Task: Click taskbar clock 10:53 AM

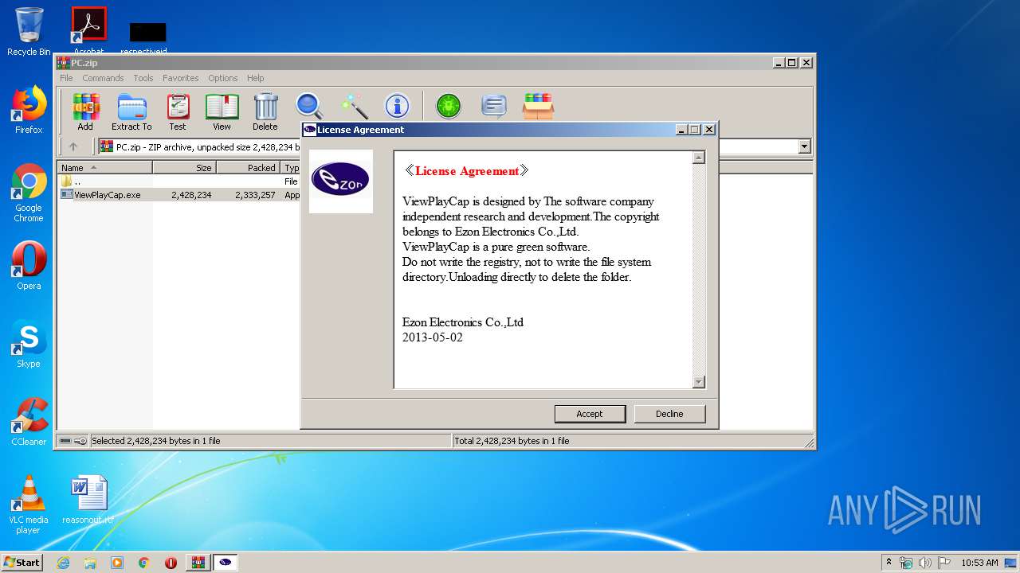Action: 979,563
